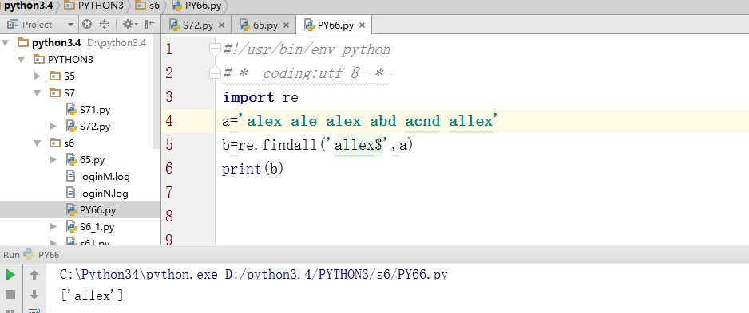The height and width of the screenshot is (313, 749).
Task: Open loginN.log in the project tree
Action: [104, 194]
